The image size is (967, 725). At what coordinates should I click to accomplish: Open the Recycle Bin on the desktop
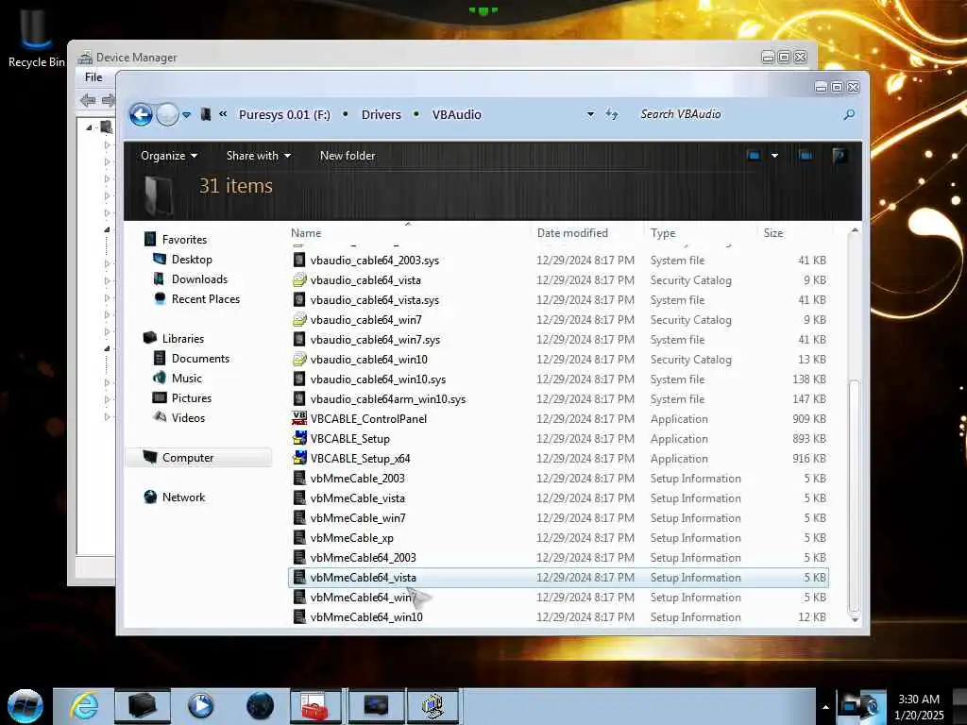36,37
